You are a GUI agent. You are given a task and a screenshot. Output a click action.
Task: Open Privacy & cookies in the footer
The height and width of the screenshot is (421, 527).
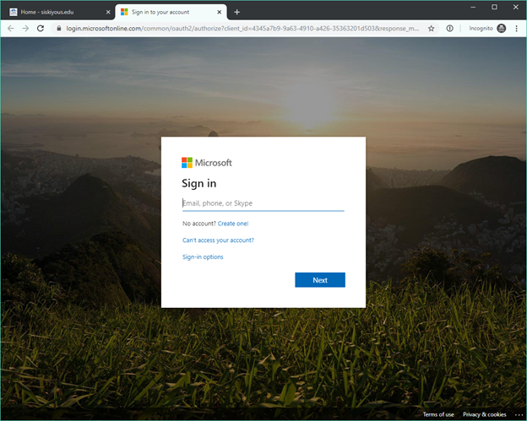click(484, 414)
